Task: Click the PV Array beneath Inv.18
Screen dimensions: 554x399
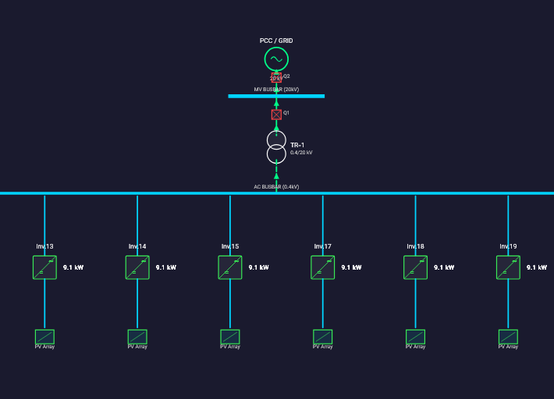Action: coord(415,337)
